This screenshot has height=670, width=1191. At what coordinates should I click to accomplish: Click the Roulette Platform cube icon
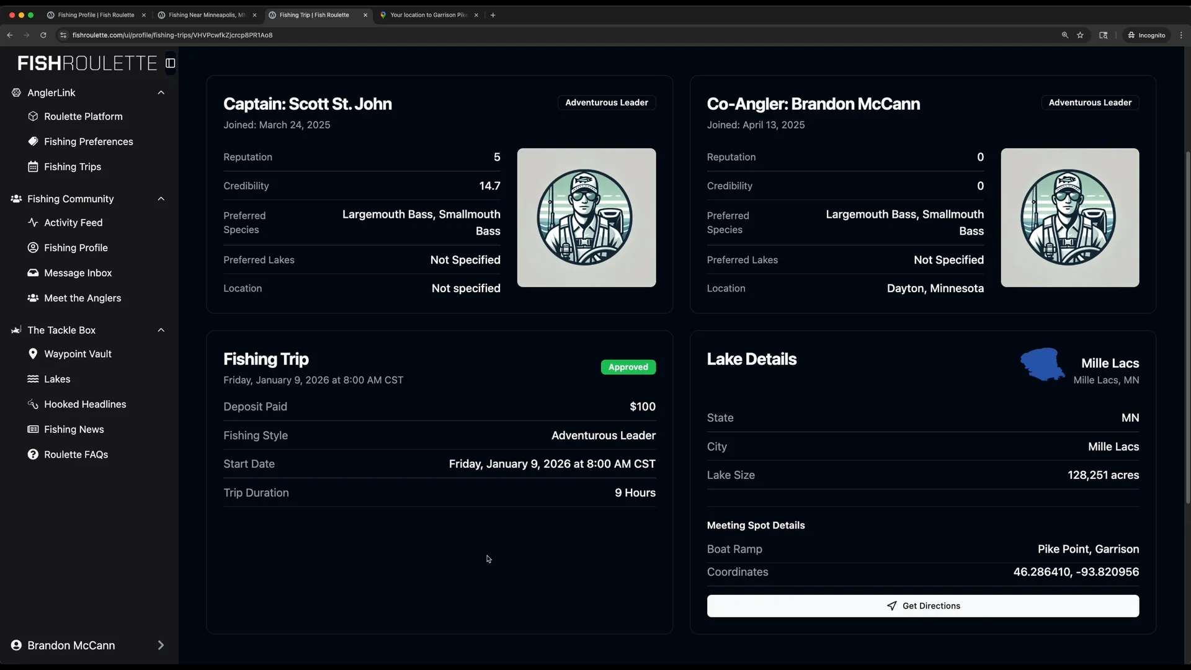pos(33,117)
